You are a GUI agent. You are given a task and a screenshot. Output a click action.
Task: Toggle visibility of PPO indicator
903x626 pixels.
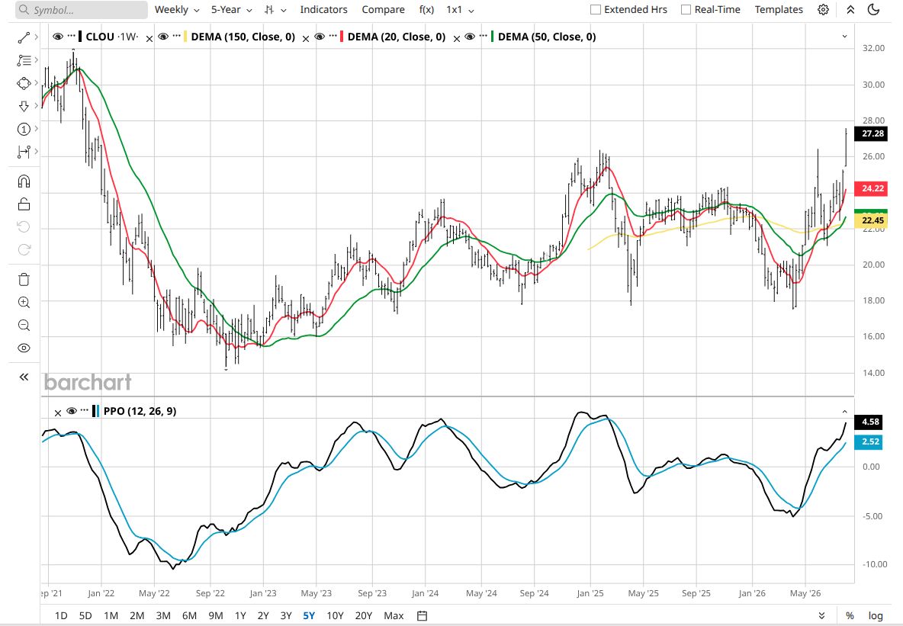72,411
